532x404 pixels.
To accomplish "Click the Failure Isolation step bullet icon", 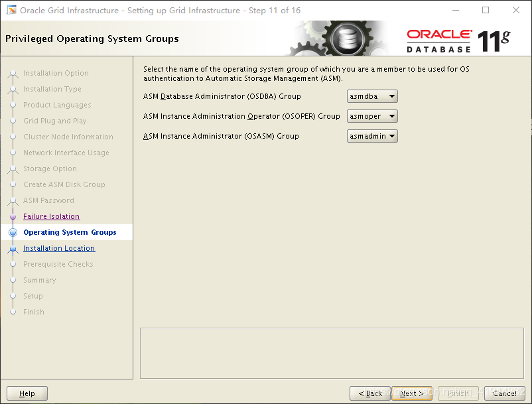I will click(13, 216).
